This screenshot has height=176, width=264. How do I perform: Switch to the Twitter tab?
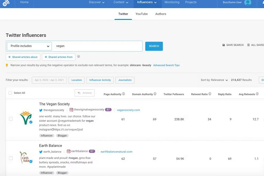[x=123, y=14]
